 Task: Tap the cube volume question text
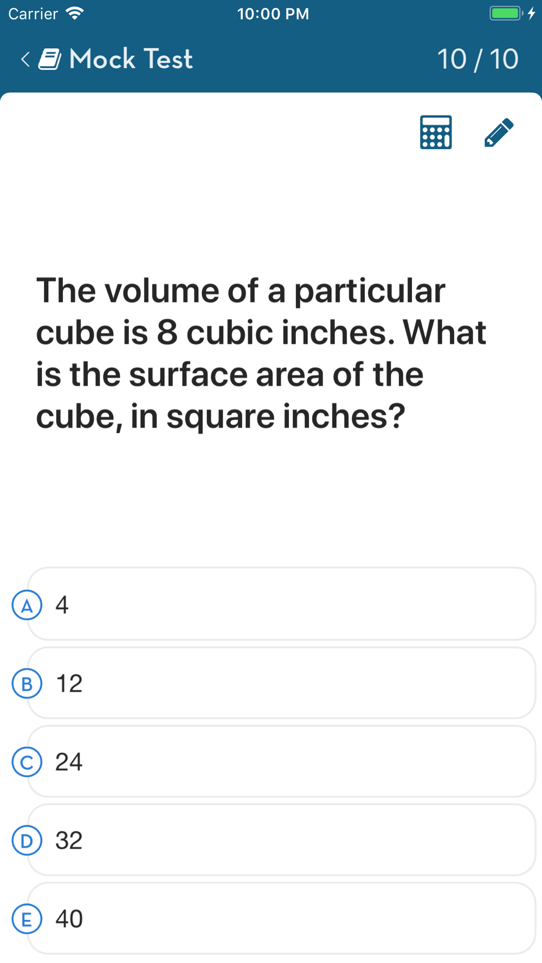[x=261, y=353]
